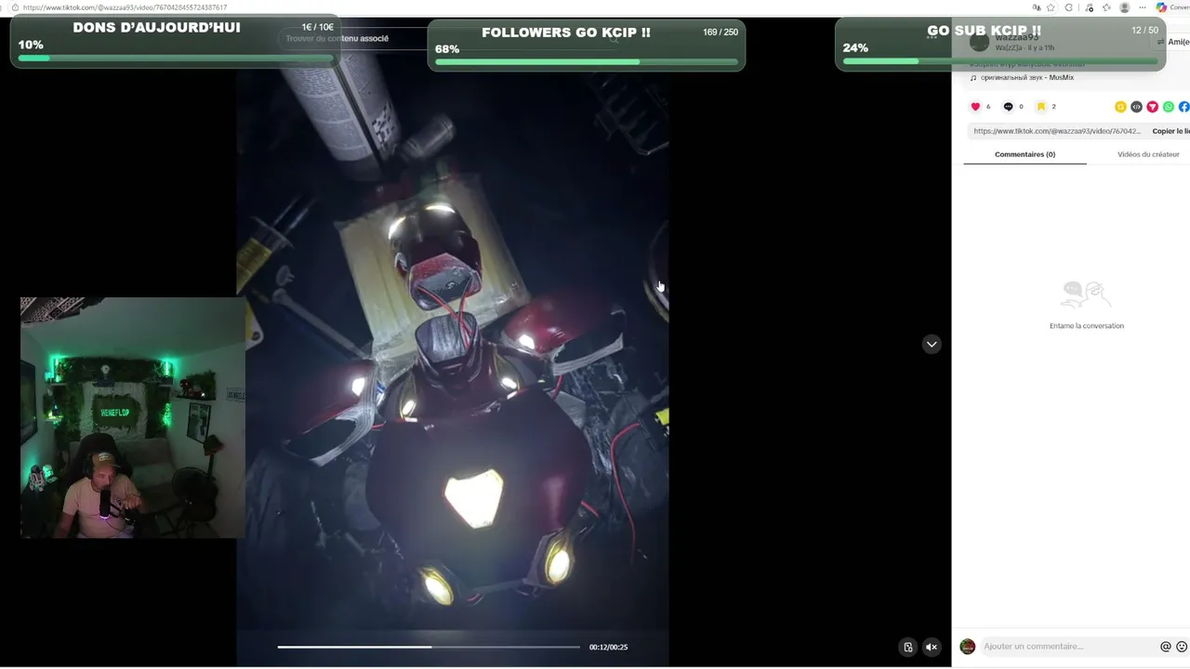Click the video link URL text
The height and width of the screenshot is (669, 1190).
[x=1057, y=131]
